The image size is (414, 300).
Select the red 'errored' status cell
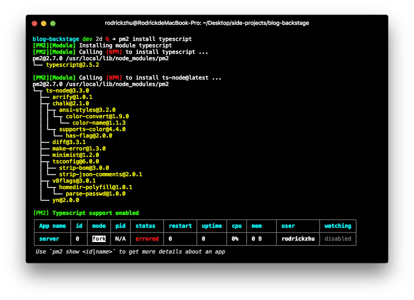coord(147,239)
